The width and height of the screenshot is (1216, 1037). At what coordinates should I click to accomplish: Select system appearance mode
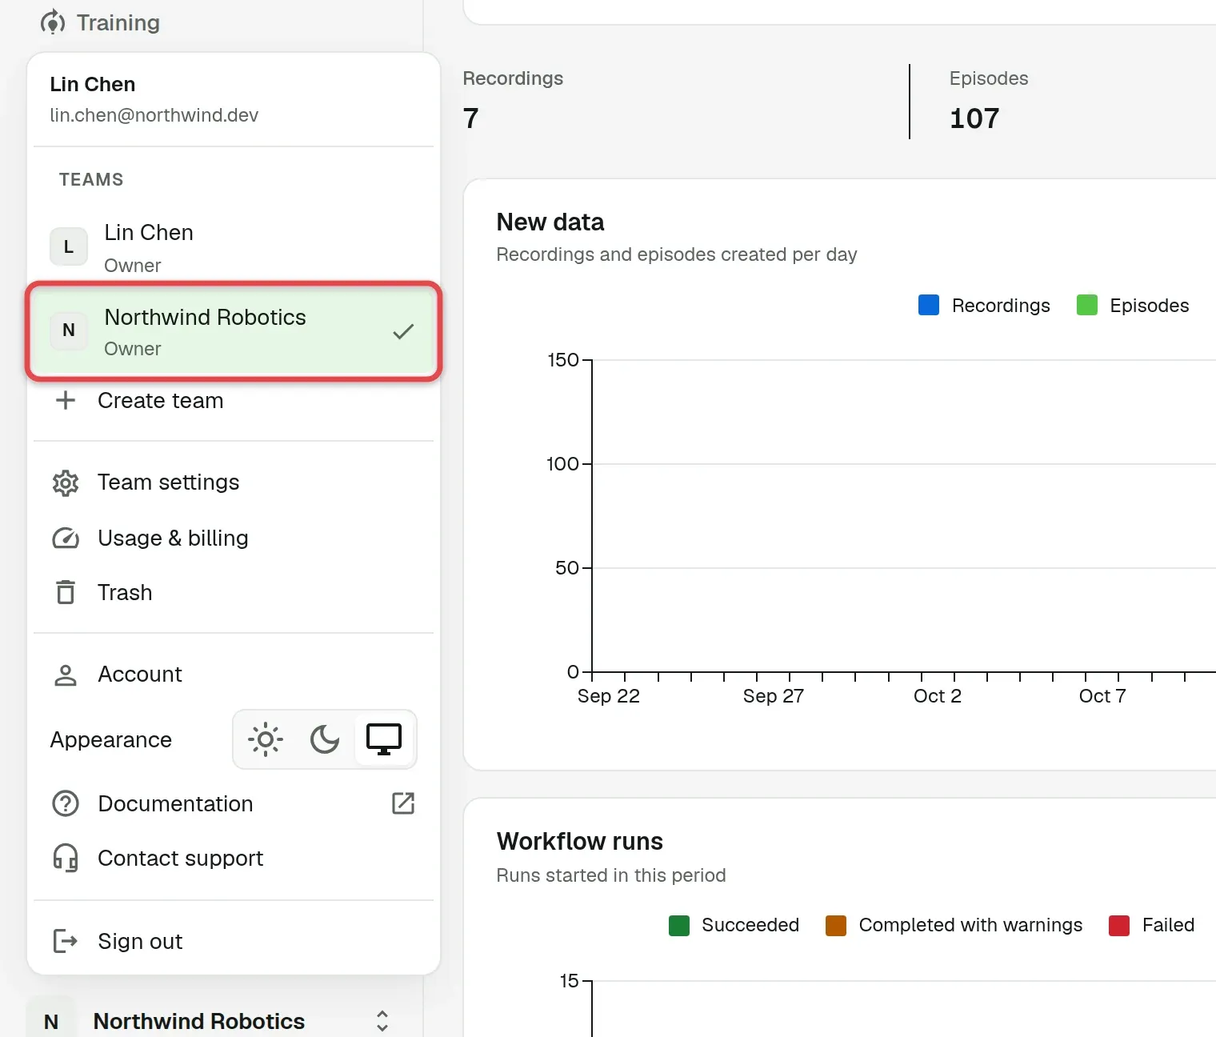point(384,739)
